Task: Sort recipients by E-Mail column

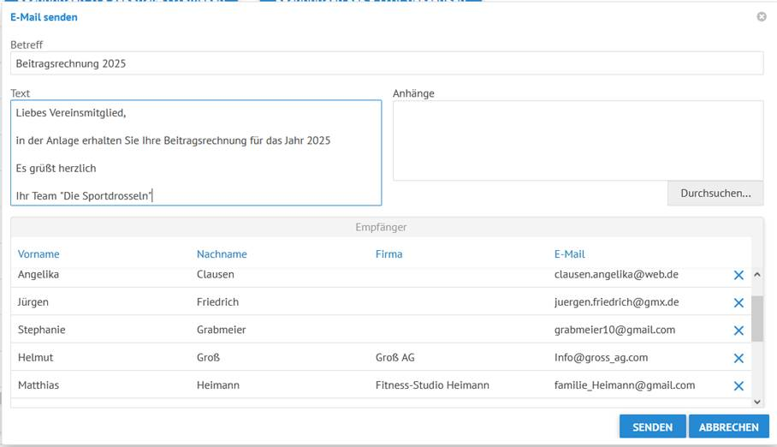Action: 570,253
